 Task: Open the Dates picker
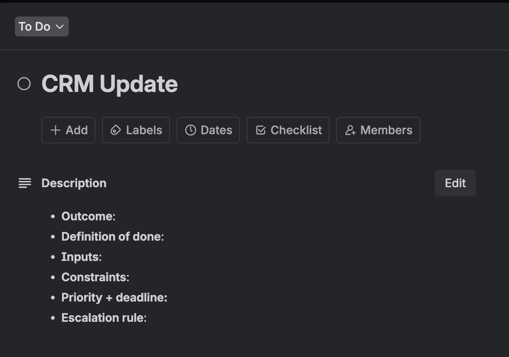click(x=208, y=130)
